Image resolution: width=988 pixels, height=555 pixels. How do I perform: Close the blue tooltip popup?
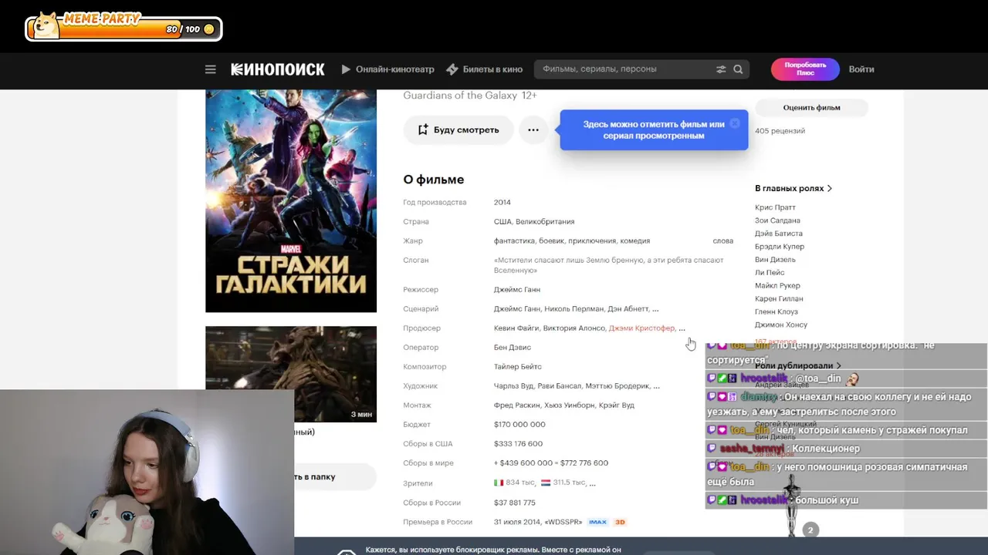point(735,123)
